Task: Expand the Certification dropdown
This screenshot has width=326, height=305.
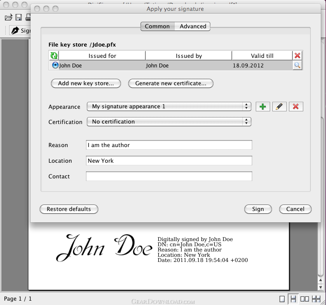Action: (x=169, y=122)
